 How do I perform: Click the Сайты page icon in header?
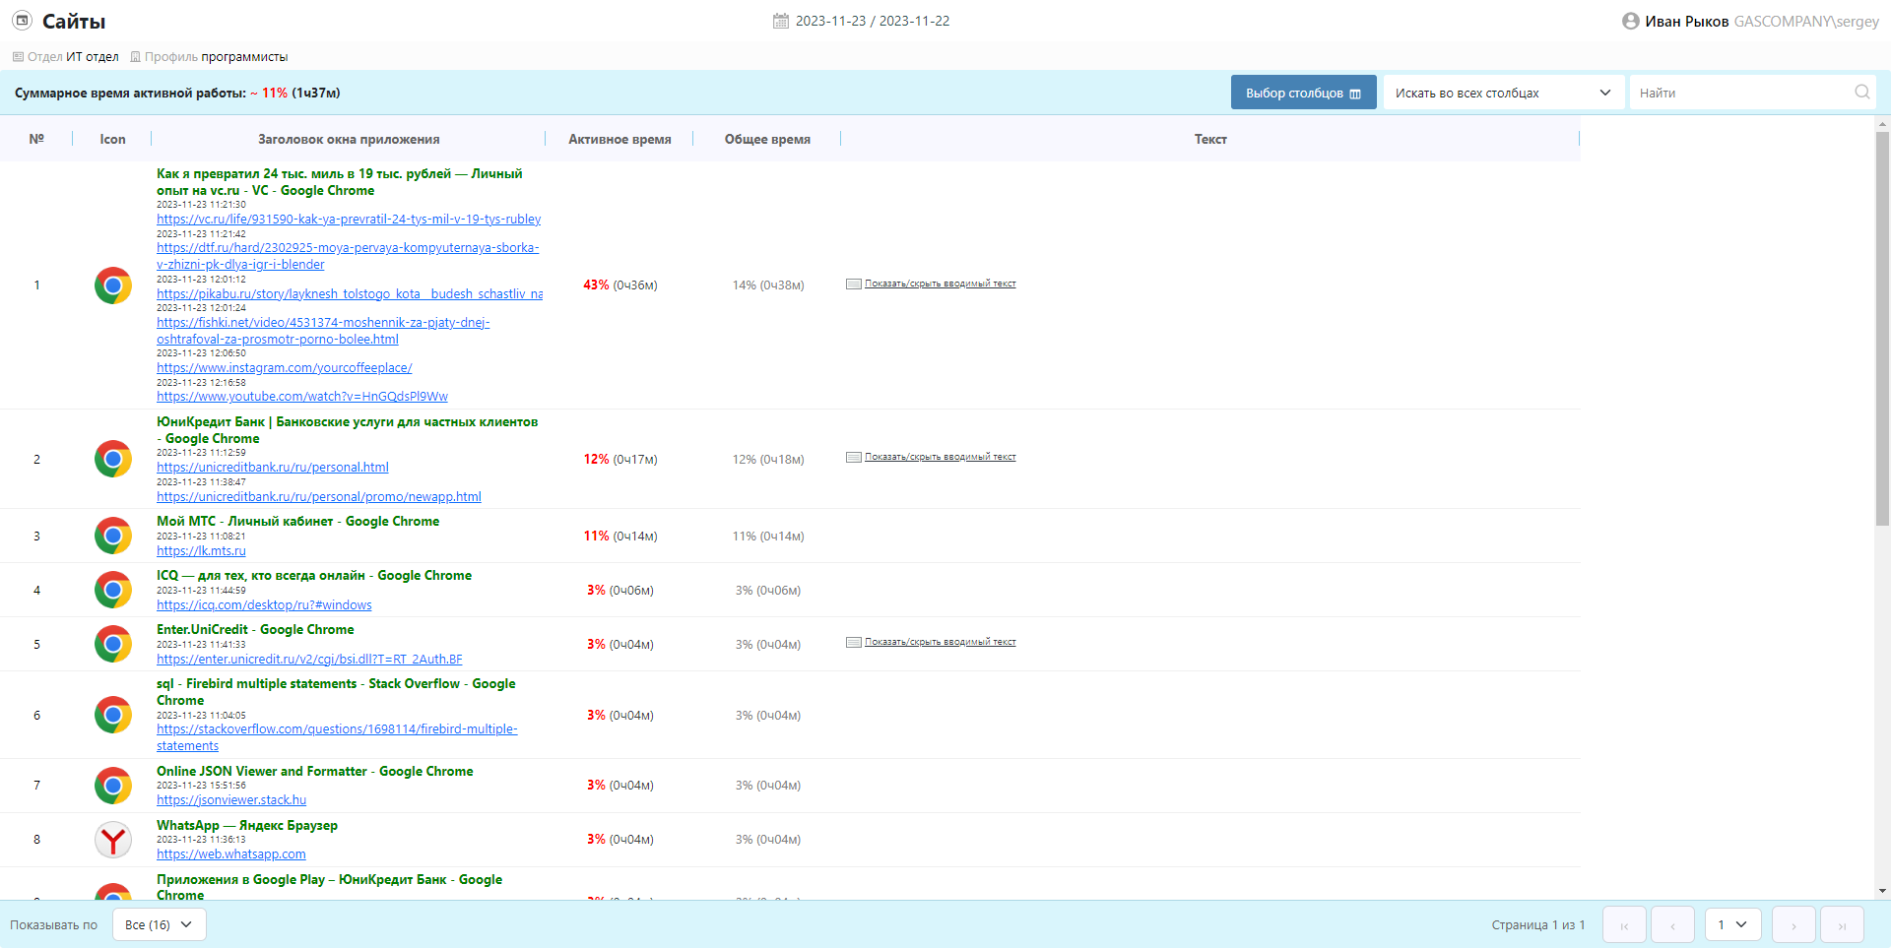22,21
